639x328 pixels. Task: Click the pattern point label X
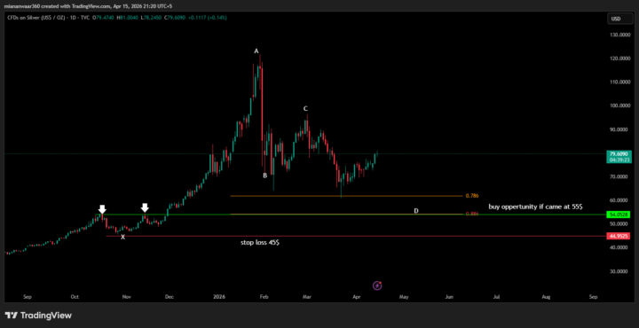tap(122, 237)
